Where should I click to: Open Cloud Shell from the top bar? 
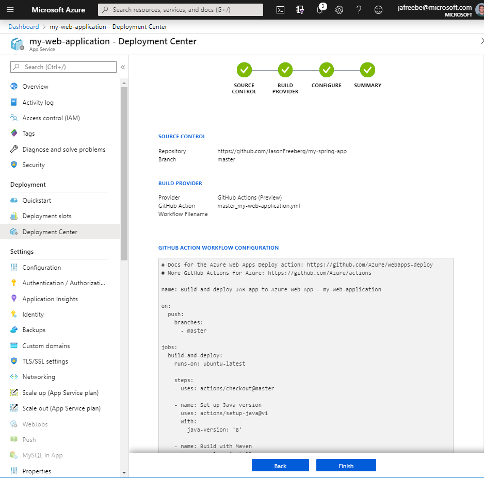(x=280, y=10)
